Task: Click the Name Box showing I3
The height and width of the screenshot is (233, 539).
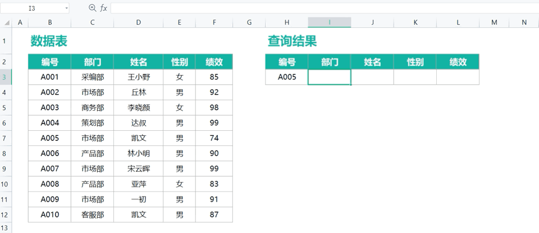Action: click(31, 8)
